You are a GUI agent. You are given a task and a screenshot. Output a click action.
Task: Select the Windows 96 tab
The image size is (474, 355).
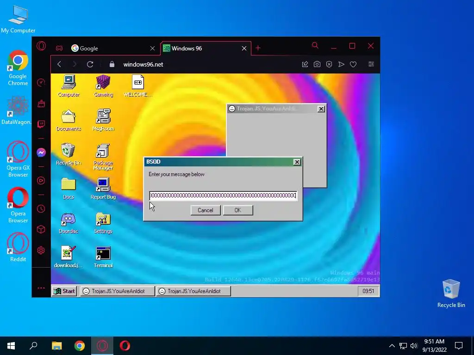coord(206,48)
